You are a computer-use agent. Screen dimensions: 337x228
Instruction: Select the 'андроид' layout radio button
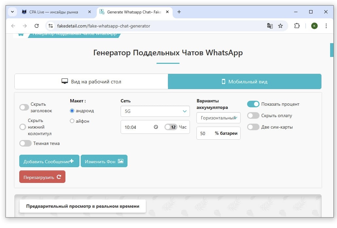pyautogui.click(x=72, y=111)
